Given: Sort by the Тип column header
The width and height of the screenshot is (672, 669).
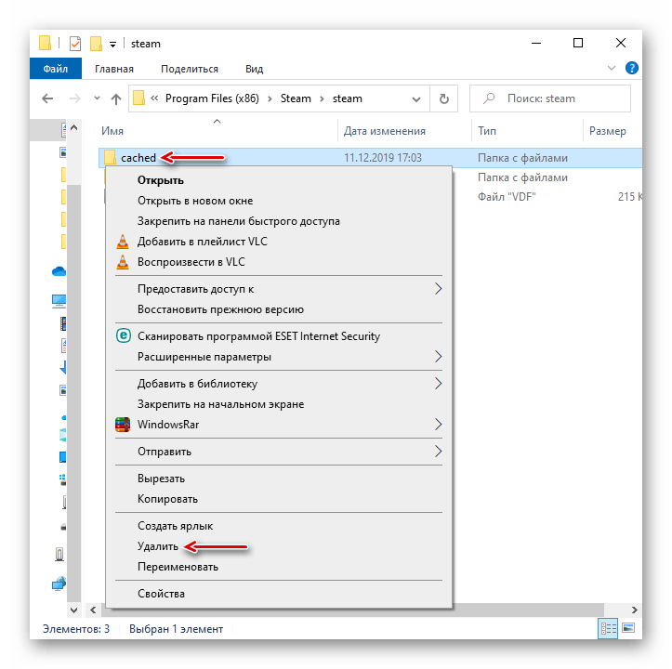Looking at the screenshot, I should pyautogui.click(x=487, y=131).
